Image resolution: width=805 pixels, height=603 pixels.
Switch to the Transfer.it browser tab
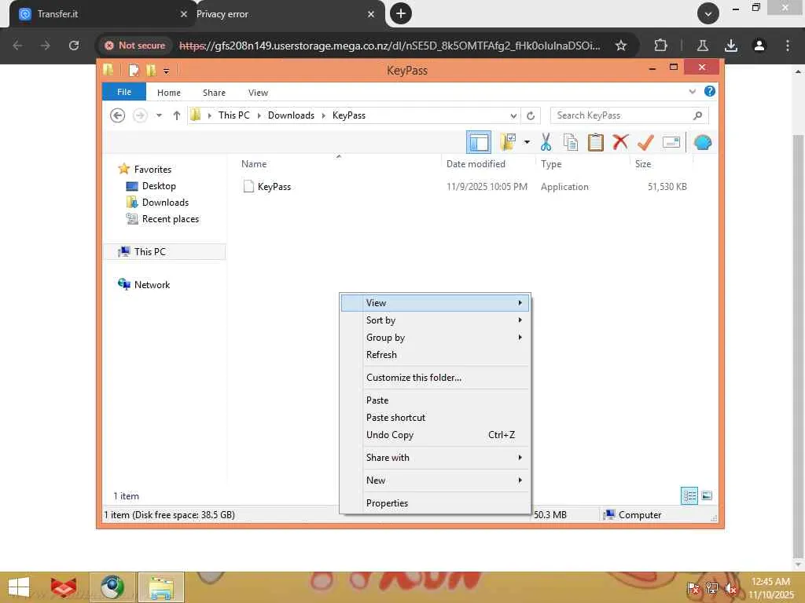(100, 14)
